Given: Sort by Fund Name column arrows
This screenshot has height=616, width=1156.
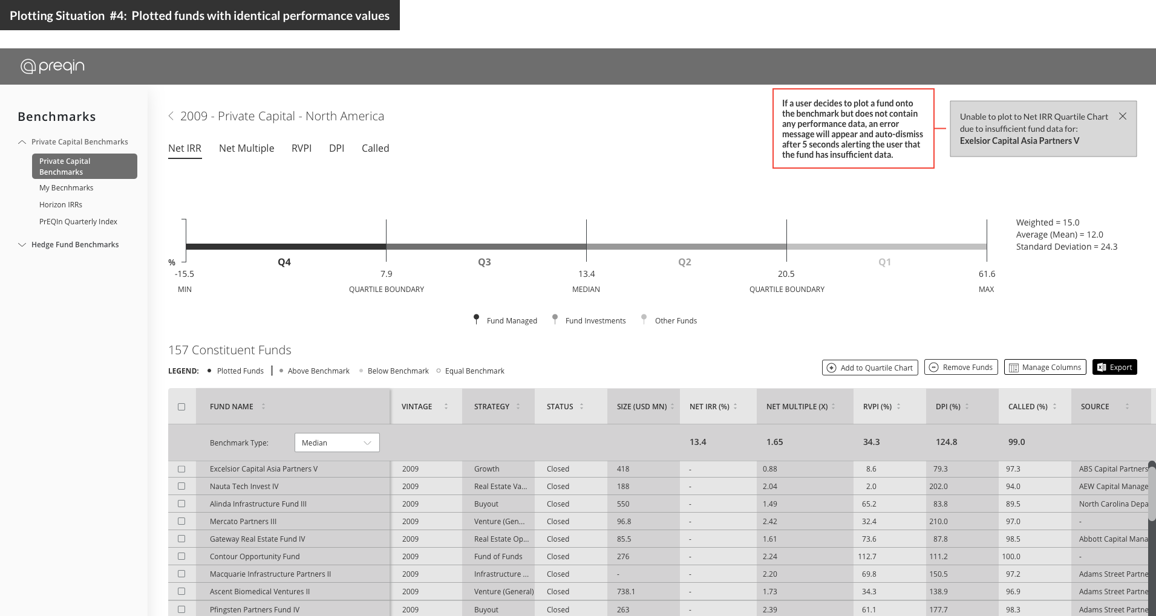Looking at the screenshot, I should (263, 406).
